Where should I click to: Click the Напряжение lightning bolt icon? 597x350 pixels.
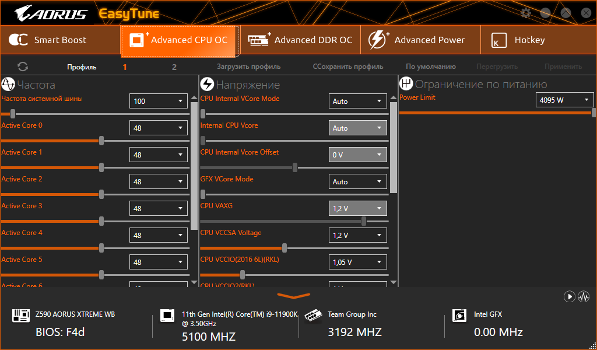tap(207, 84)
